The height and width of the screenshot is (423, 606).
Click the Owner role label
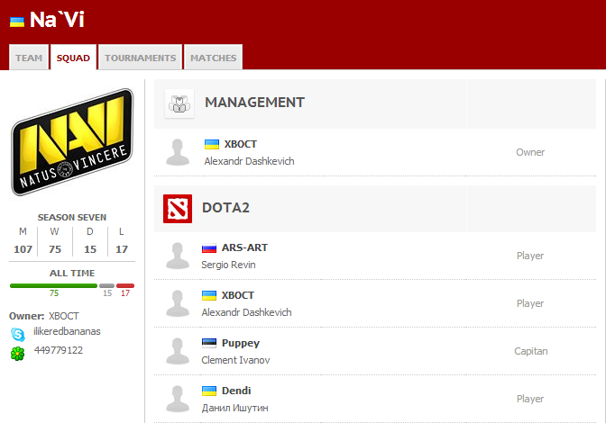(530, 152)
